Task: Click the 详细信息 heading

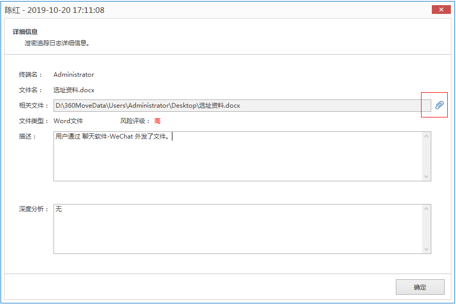Action: point(25,32)
